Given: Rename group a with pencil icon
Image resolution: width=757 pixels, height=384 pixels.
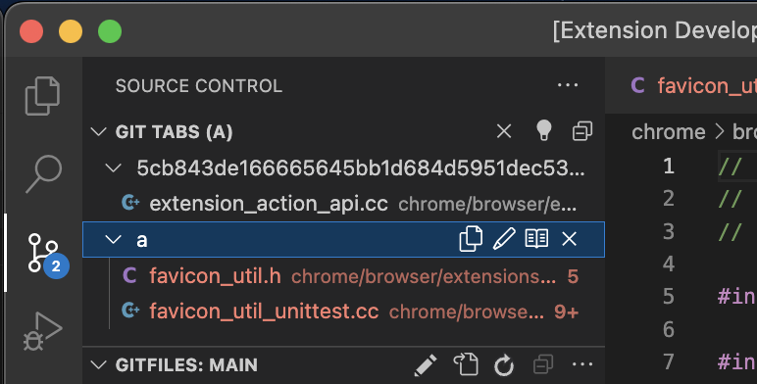Looking at the screenshot, I should pos(504,239).
